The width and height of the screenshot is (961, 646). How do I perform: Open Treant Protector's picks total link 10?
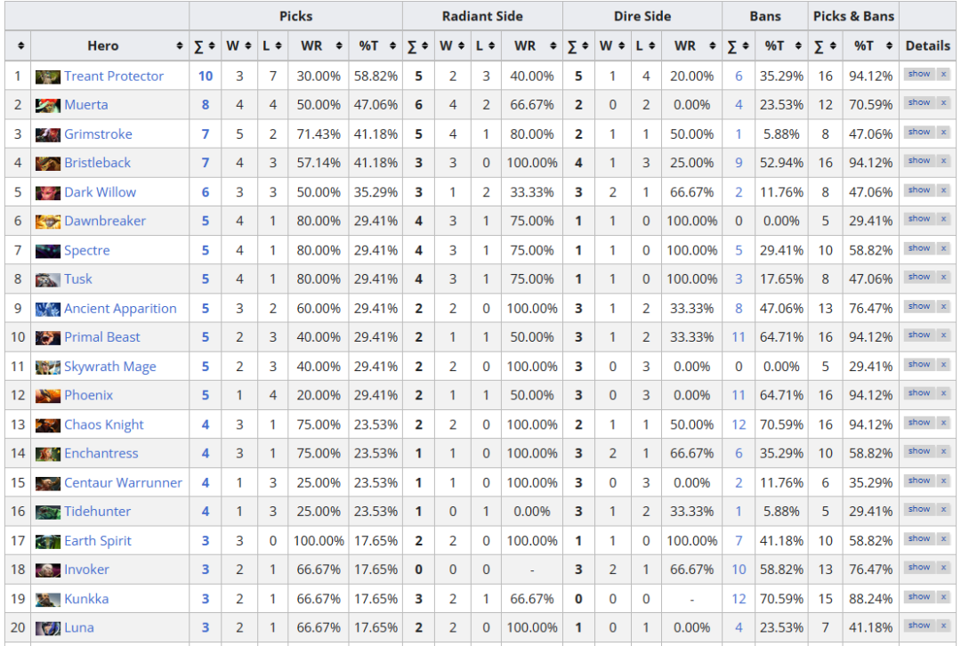click(206, 77)
